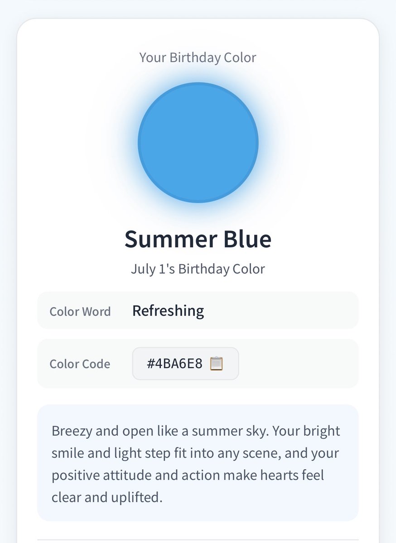The height and width of the screenshot is (543, 396).
Task: Select the "Summer Blue" color name title
Action: click(x=198, y=239)
